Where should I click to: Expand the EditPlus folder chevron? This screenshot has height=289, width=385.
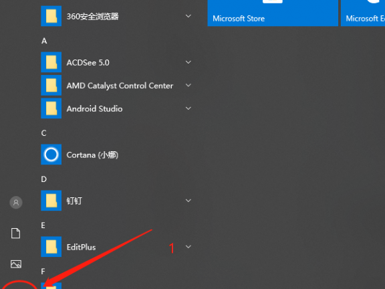click(x=188, y=247)
